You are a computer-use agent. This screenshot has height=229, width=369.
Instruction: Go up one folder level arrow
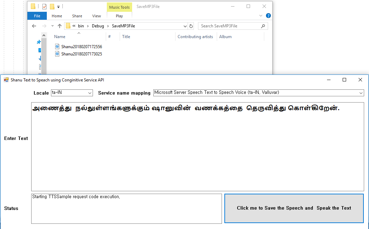(60, 26)
